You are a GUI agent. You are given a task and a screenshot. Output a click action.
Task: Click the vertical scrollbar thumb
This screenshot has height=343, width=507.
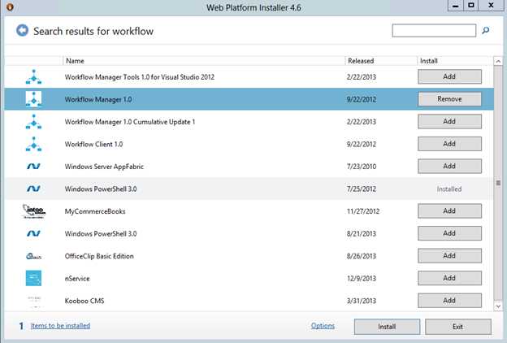coord(498,183)
